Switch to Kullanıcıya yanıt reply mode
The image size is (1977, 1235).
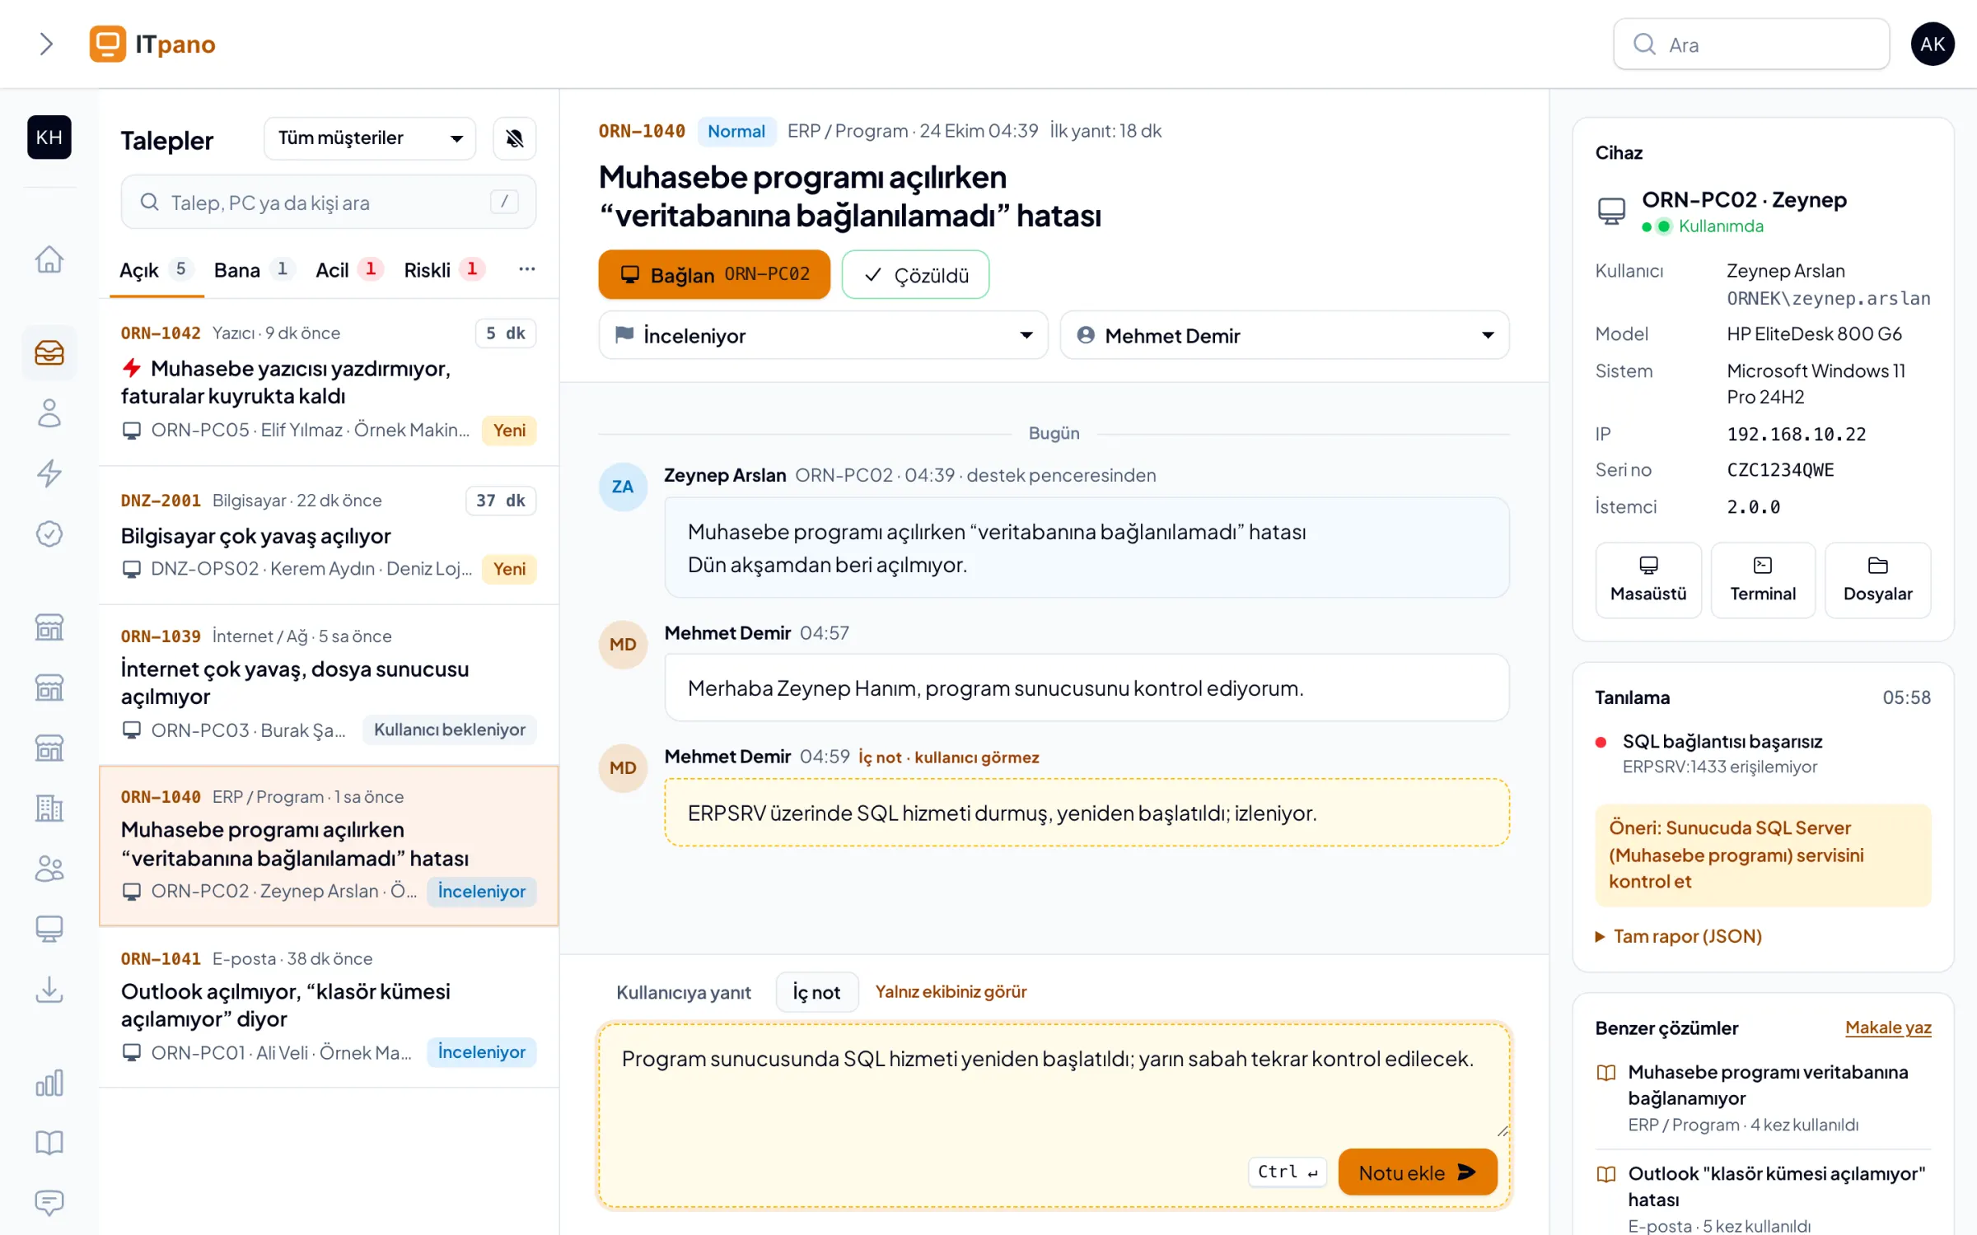pos(684,992)
